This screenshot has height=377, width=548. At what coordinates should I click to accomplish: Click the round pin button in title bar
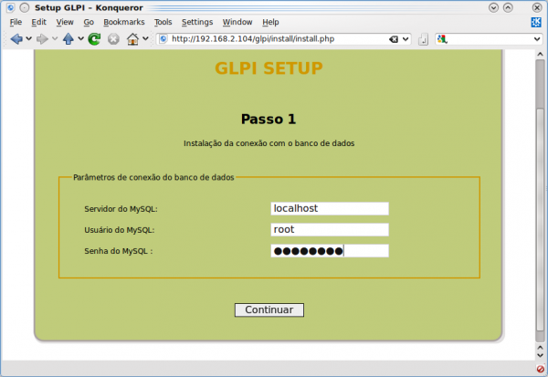(x=25, y=7)
